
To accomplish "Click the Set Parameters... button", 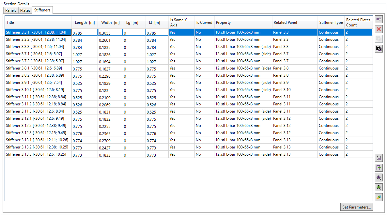I will tap(356, 207).
